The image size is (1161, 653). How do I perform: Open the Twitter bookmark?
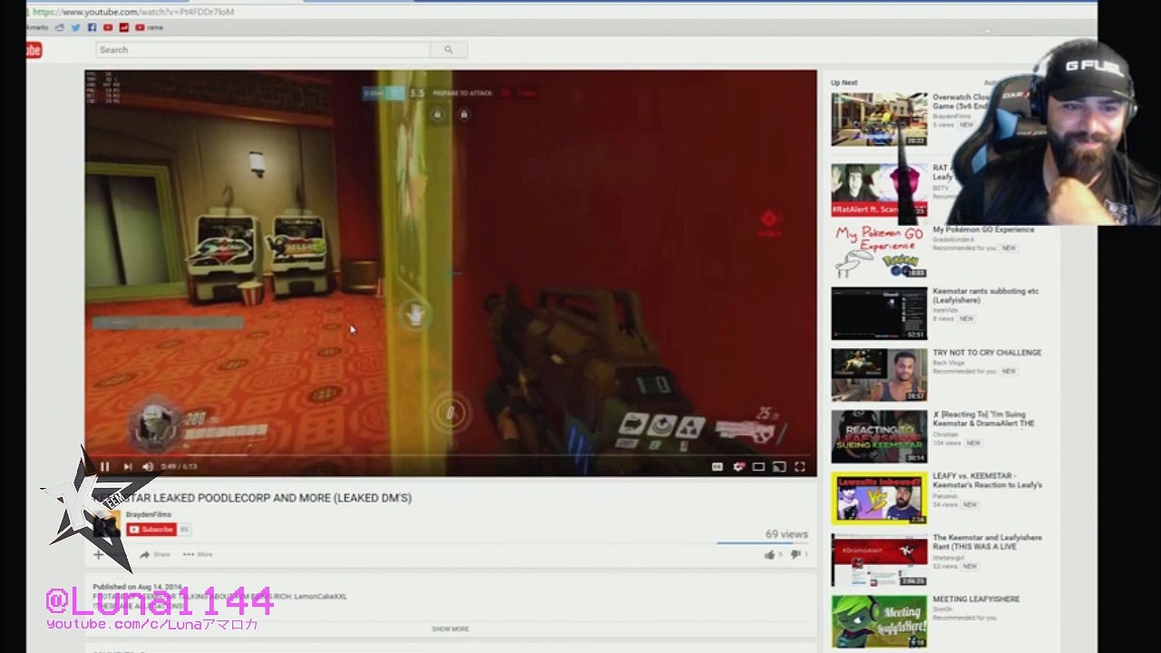[x=76, y=27]
